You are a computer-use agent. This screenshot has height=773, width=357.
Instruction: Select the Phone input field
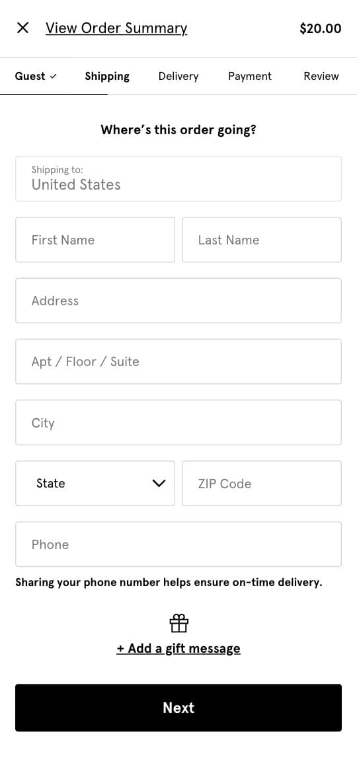tap(178, 544)
